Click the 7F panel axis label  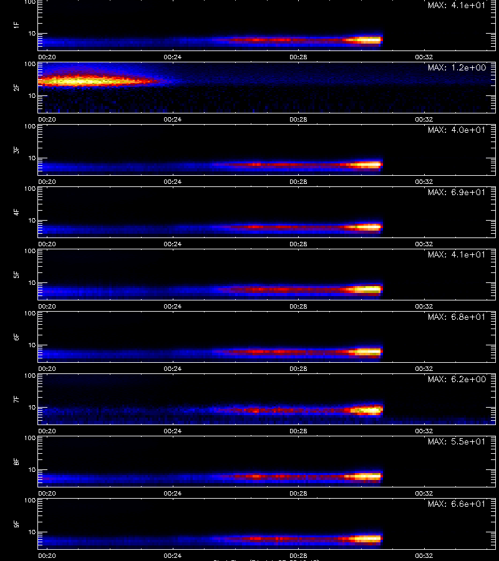click(16, 399)
